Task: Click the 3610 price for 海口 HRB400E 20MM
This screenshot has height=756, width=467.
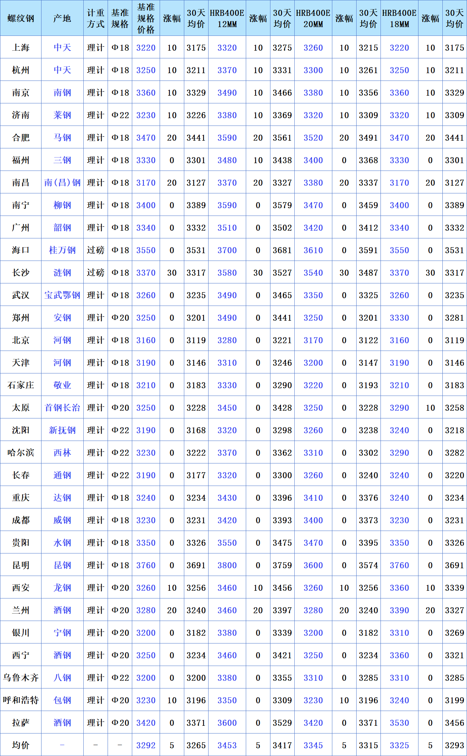Action: (313, 250)
